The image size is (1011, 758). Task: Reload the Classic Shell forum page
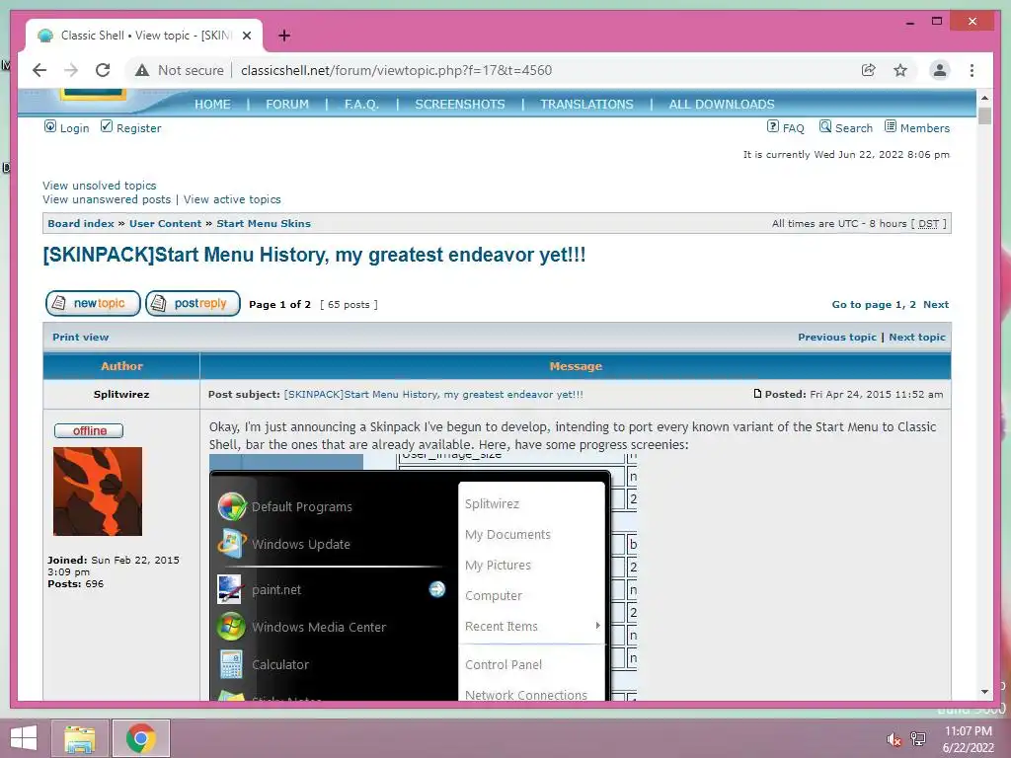pos(103,70)
